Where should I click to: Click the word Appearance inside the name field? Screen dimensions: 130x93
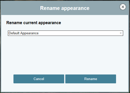(x=29, y=33)
